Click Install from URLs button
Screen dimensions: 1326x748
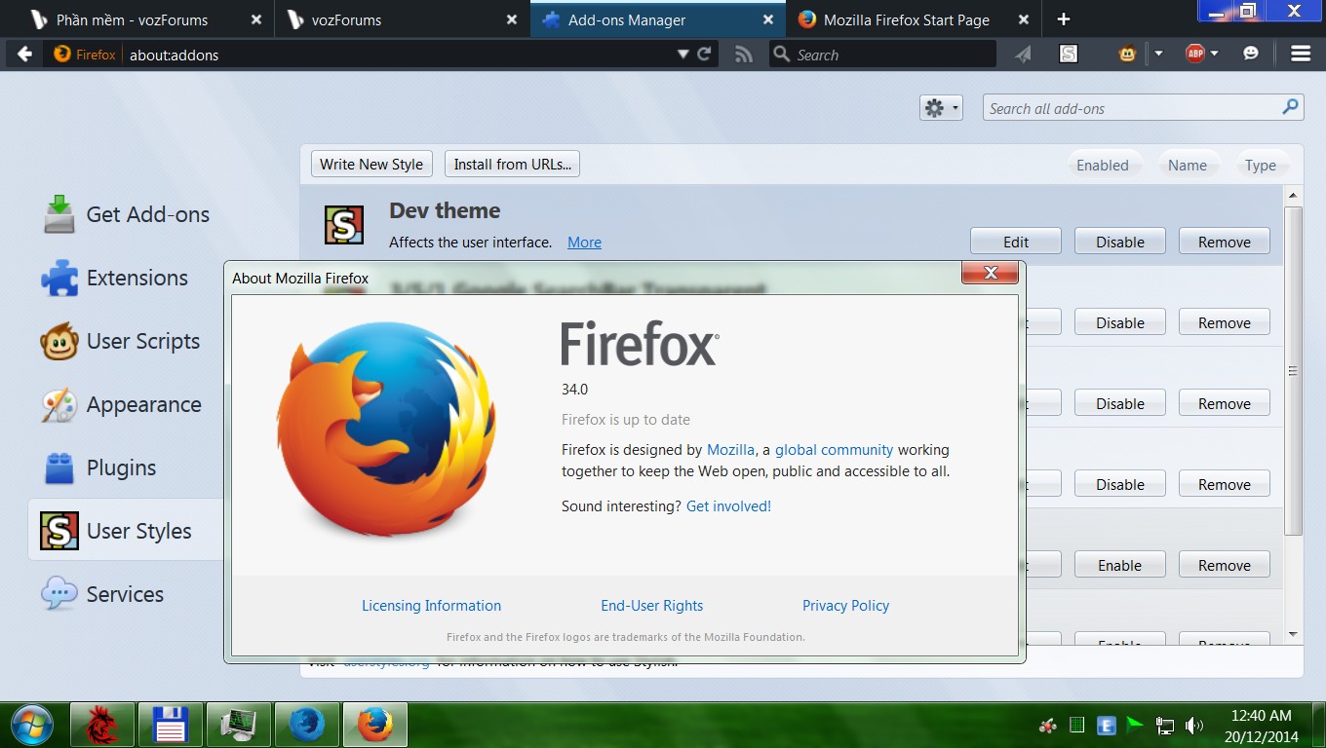[x=512, y=164]
